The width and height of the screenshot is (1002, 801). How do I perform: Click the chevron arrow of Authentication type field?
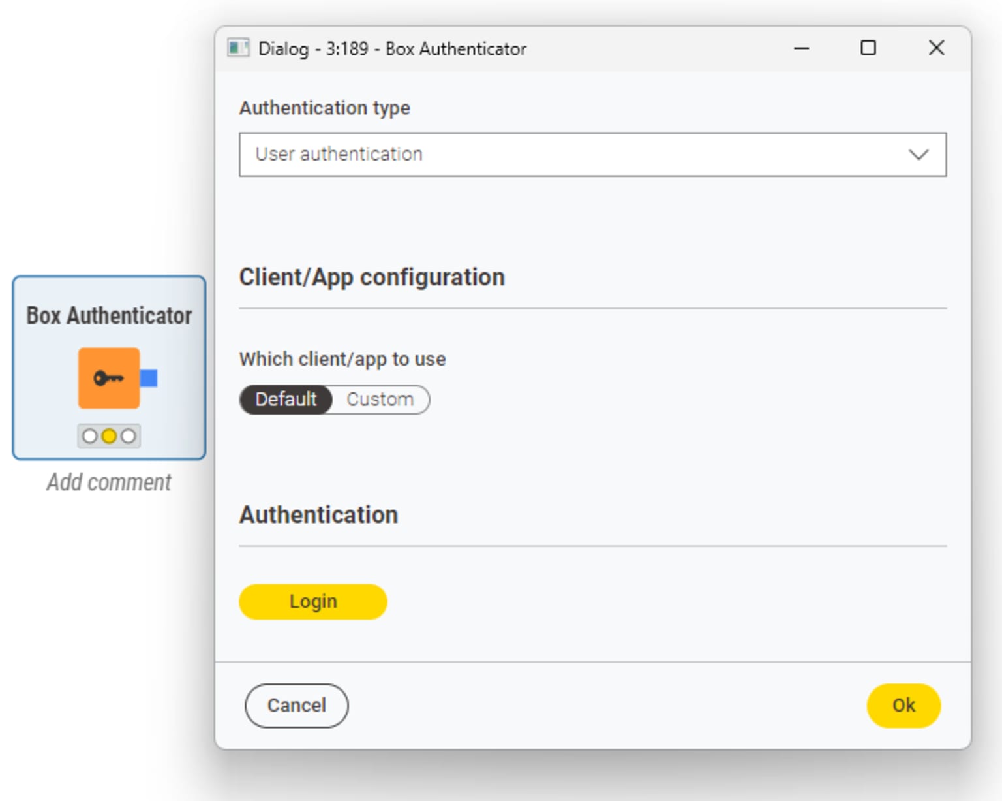[918, 155]
